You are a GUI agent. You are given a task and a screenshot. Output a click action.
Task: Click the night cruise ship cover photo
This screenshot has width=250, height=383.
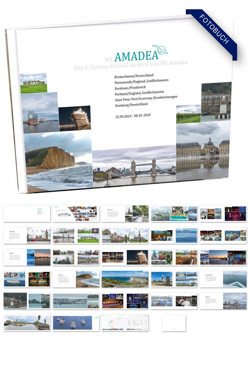tap(75, 118)
